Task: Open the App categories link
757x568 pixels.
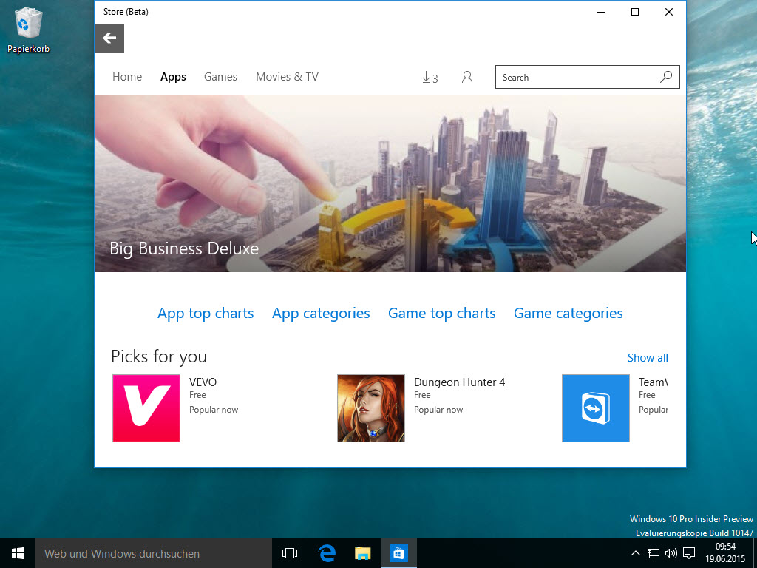Action: pos(321,313)
